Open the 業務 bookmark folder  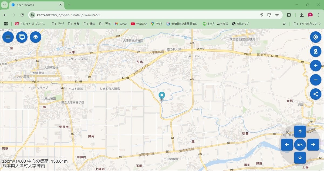tap(74, 24)
